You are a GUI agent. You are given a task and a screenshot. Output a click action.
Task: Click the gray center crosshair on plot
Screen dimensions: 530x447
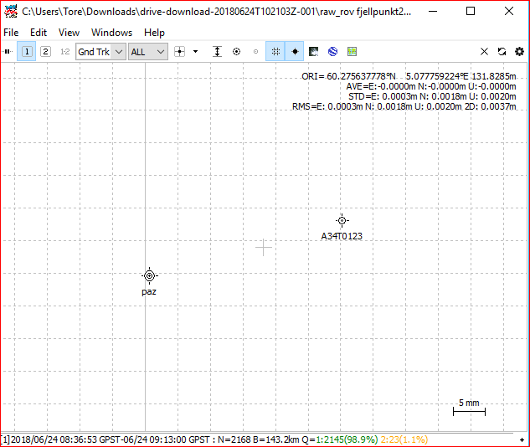(x=263, y=247)
